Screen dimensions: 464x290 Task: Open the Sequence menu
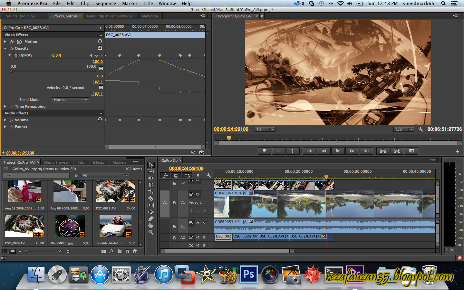pyautogui.click(x=105, y=4)
